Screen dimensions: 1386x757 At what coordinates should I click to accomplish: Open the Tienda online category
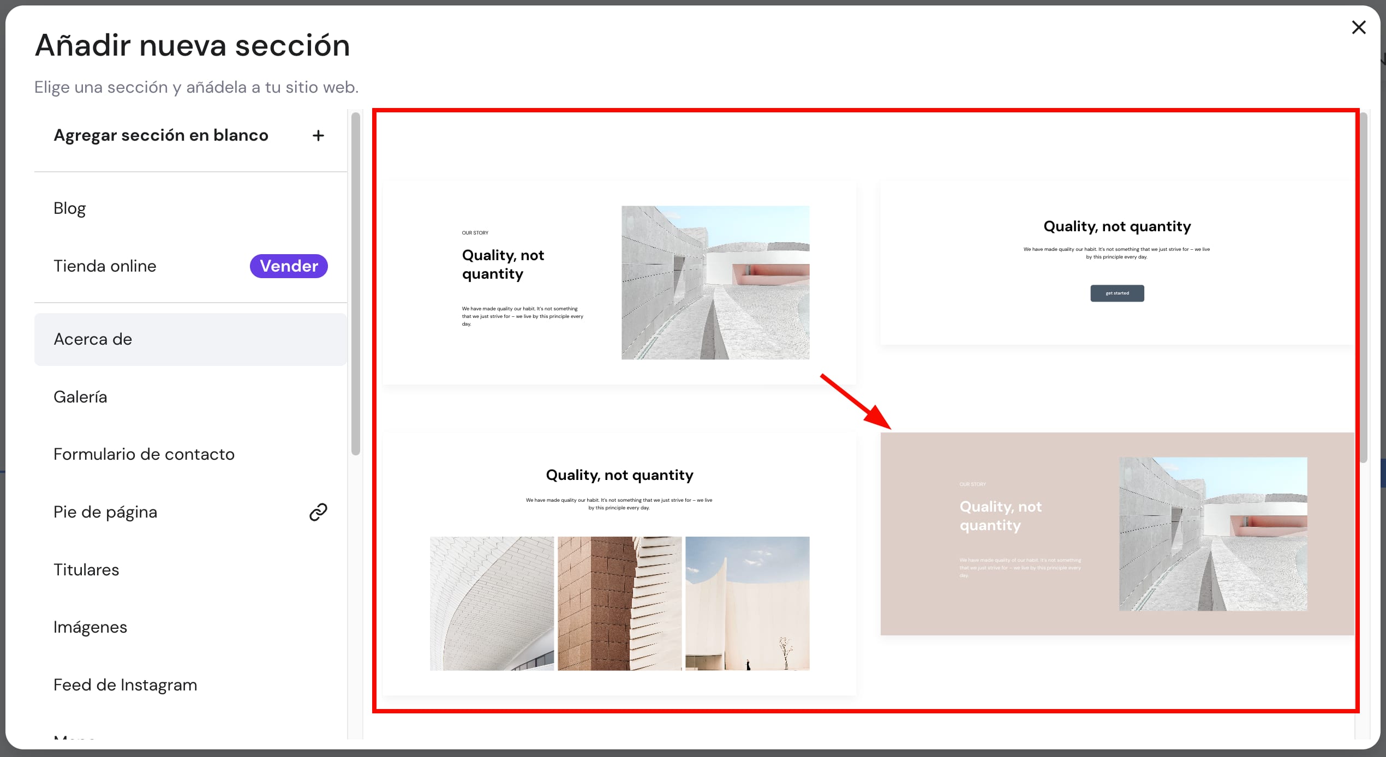coord(105,266)
